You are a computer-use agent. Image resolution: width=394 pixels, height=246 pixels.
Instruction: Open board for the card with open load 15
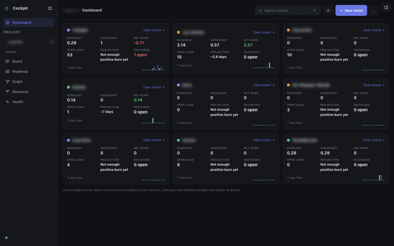[264, 32]
